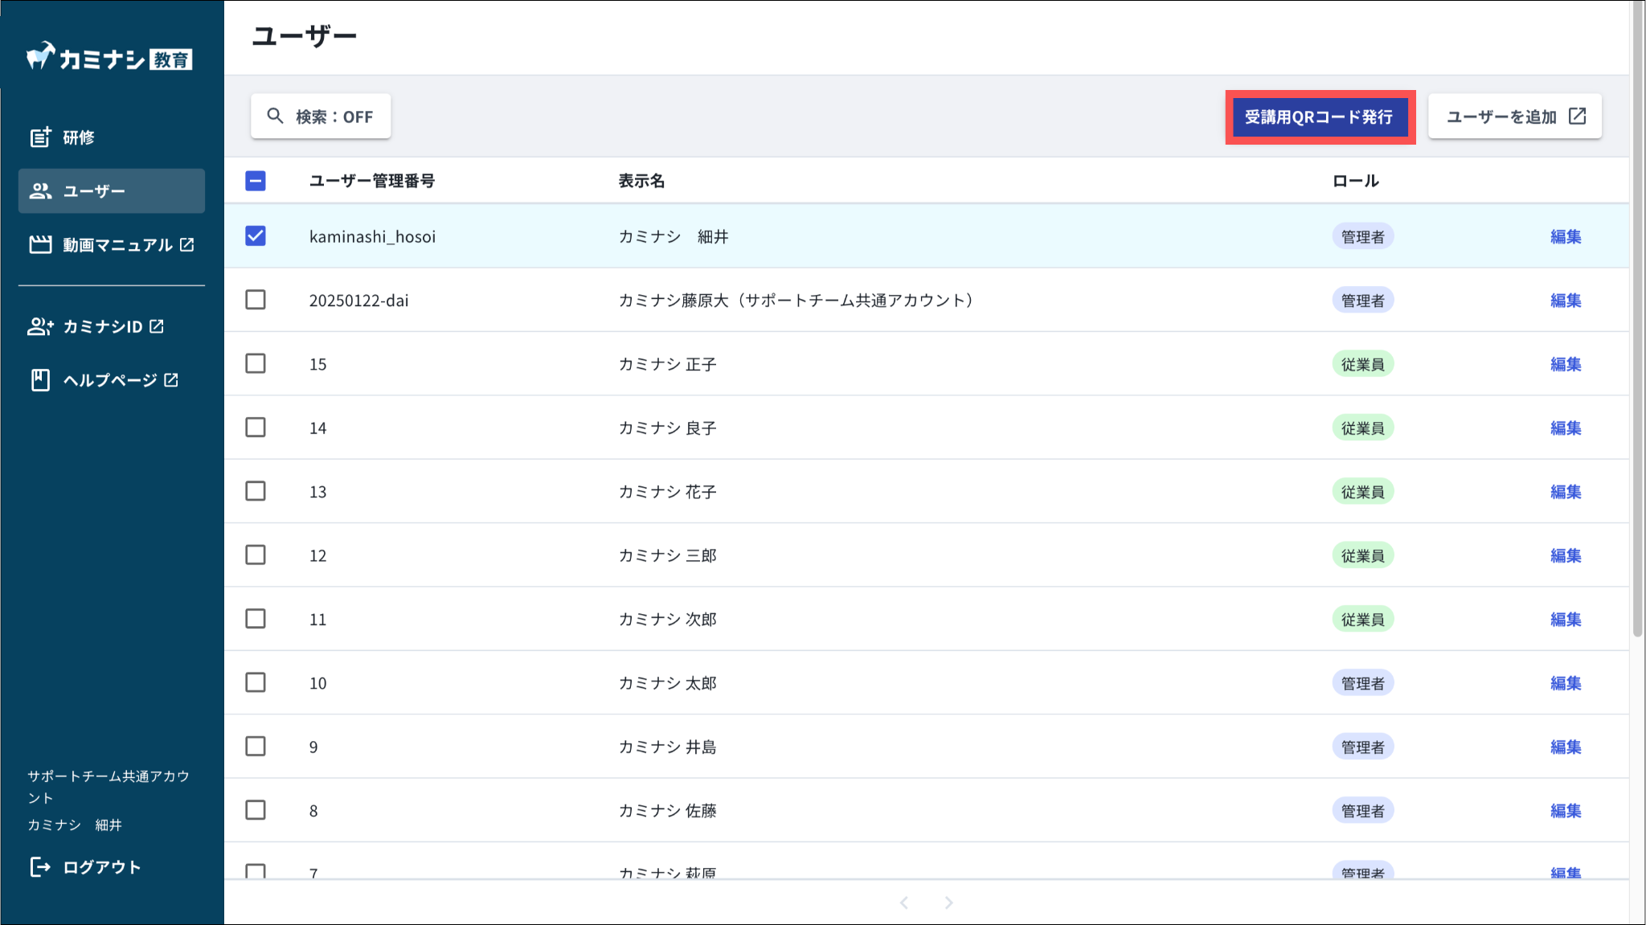Open the 研修 menu item

click(x=112, y=137)
